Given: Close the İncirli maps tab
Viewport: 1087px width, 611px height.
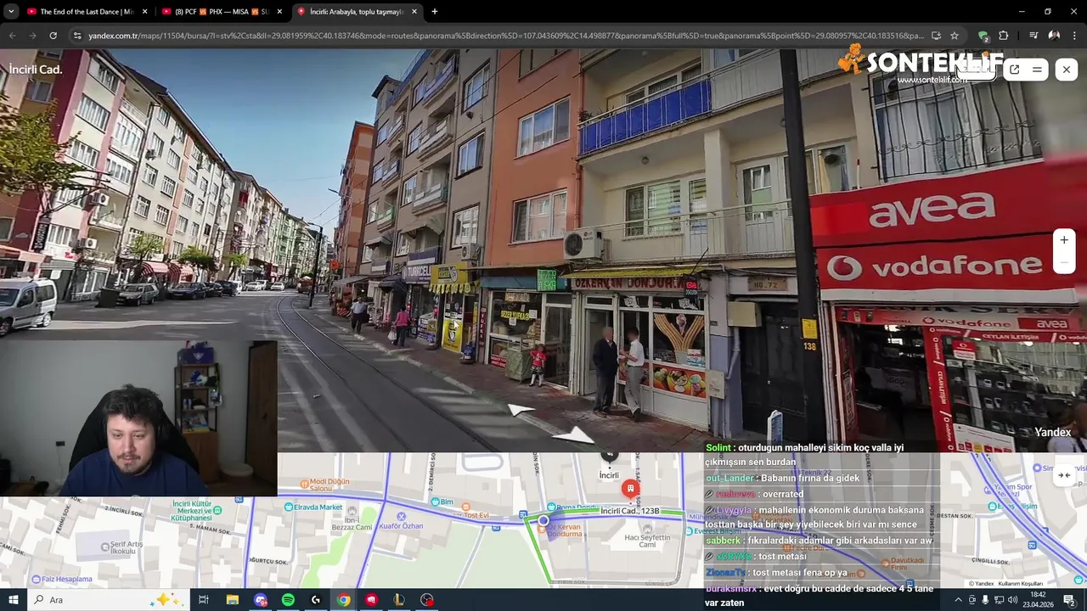Looking at the screenshot, I should 414,12.
